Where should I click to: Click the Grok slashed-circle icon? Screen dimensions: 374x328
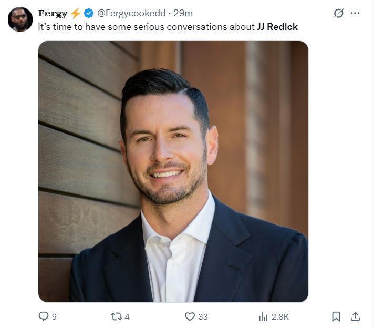click(x=338, y=14)
